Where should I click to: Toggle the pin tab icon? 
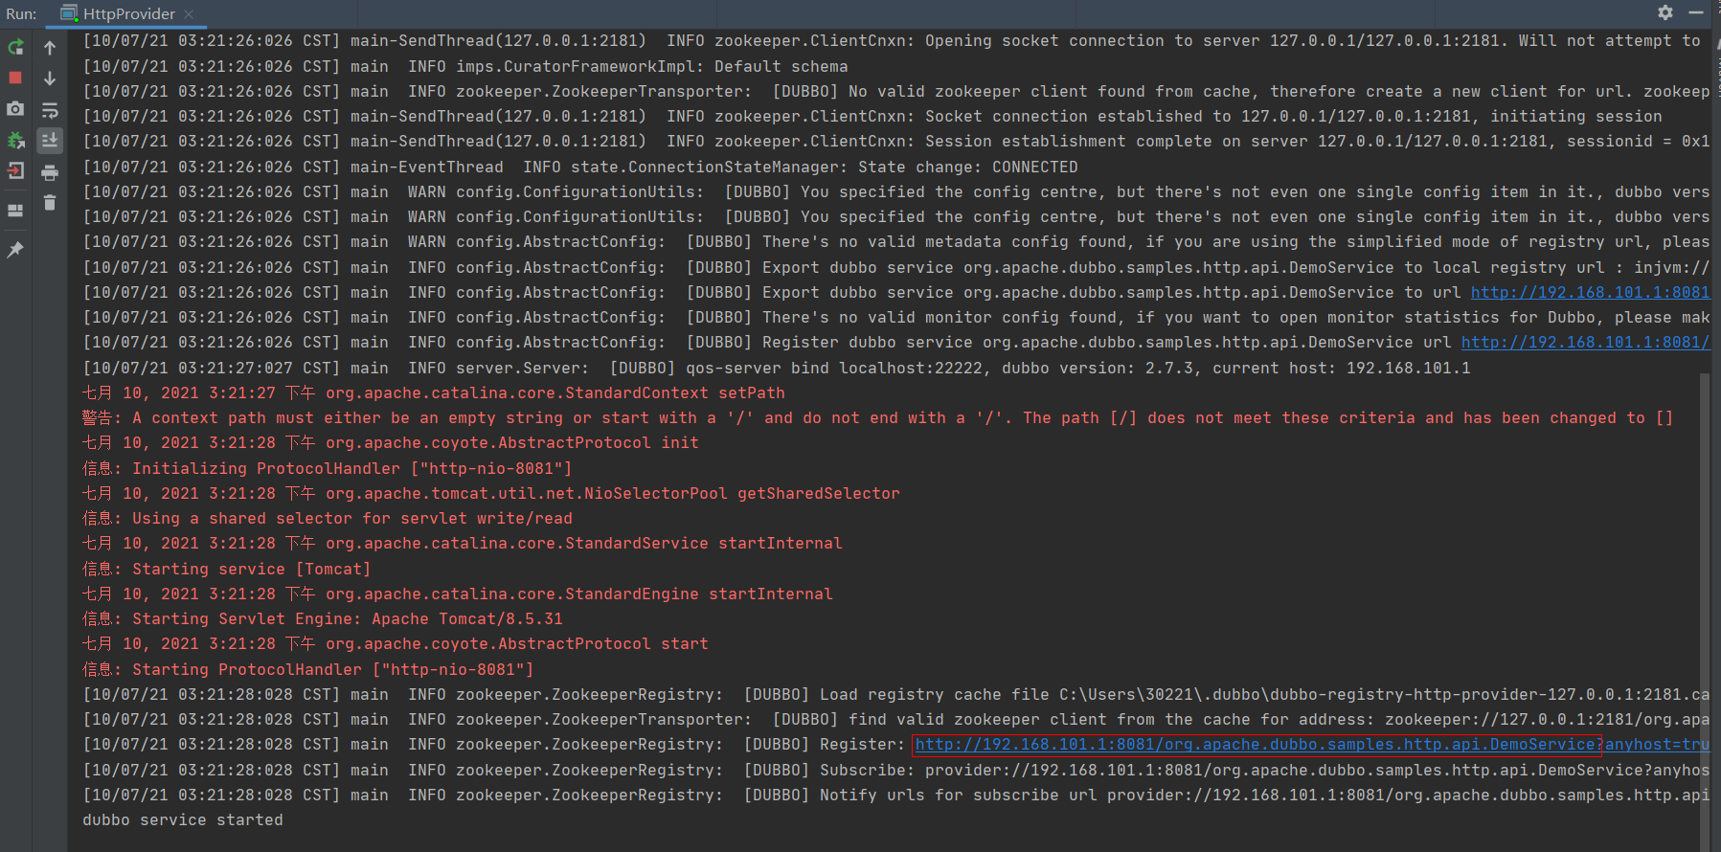point(15,250)
